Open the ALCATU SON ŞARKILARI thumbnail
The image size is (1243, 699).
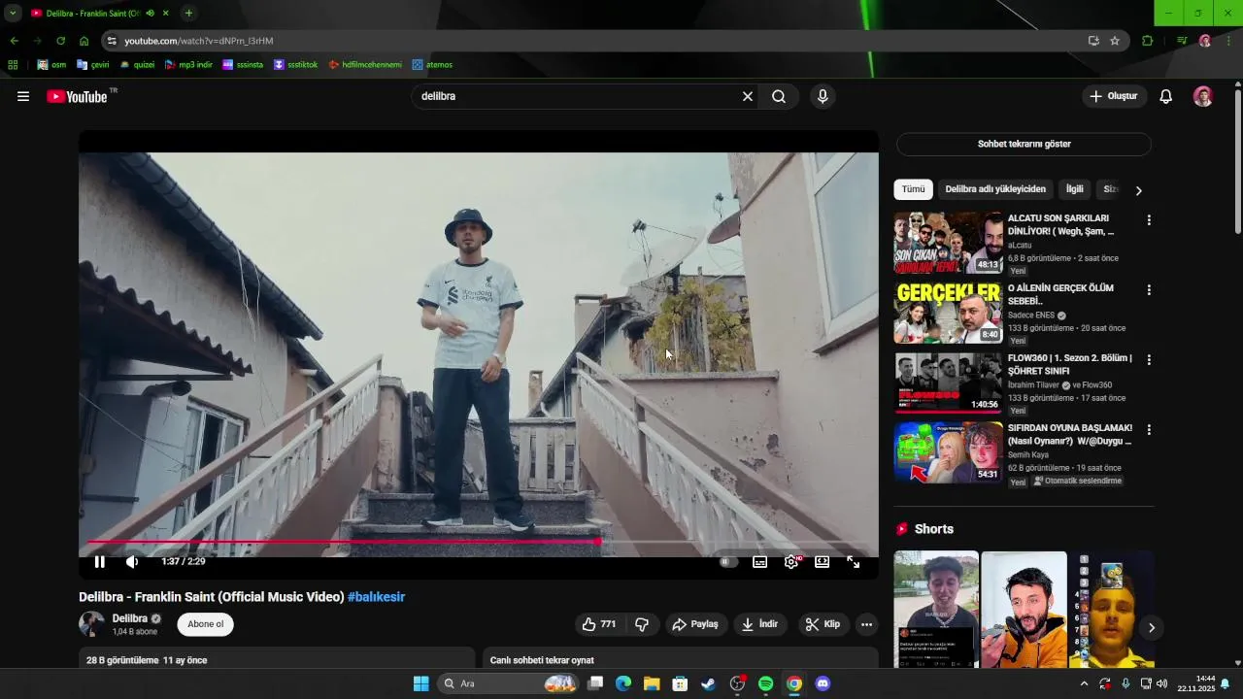948,243
